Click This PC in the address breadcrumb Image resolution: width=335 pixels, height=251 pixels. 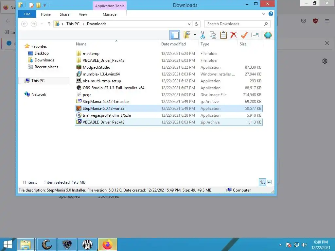coord(73,24)
